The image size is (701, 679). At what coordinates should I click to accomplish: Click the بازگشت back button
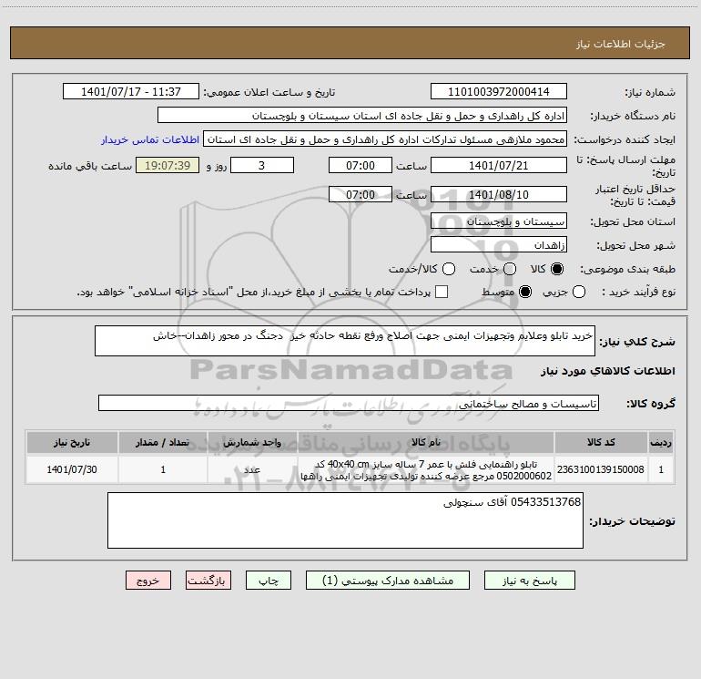click(208, 581)
